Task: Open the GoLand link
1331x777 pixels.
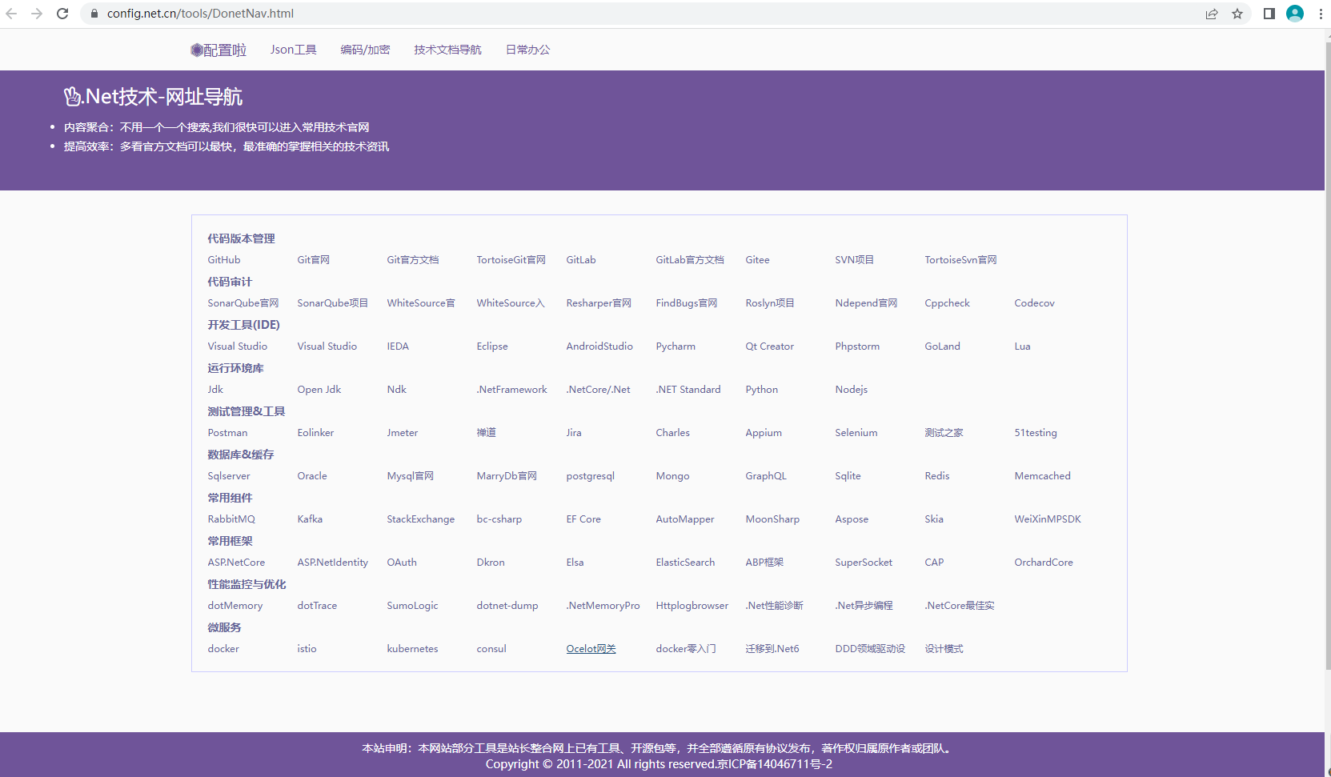Action: click(942, 346)
